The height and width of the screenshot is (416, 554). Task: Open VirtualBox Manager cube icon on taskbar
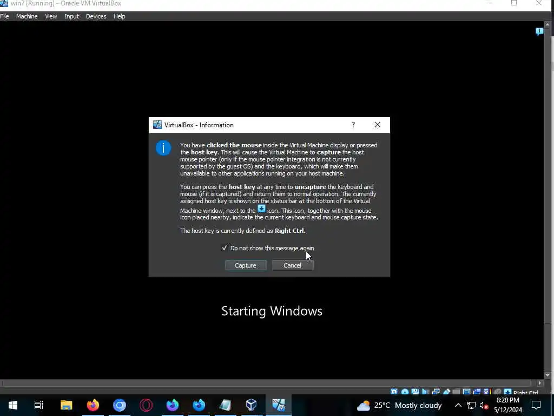[251, 405]
